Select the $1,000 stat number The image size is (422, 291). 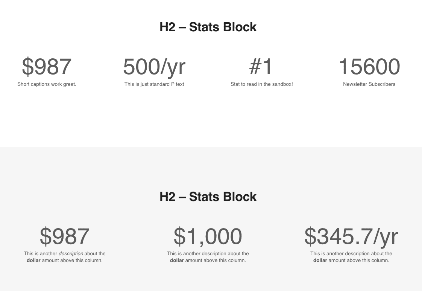(208, 236)
